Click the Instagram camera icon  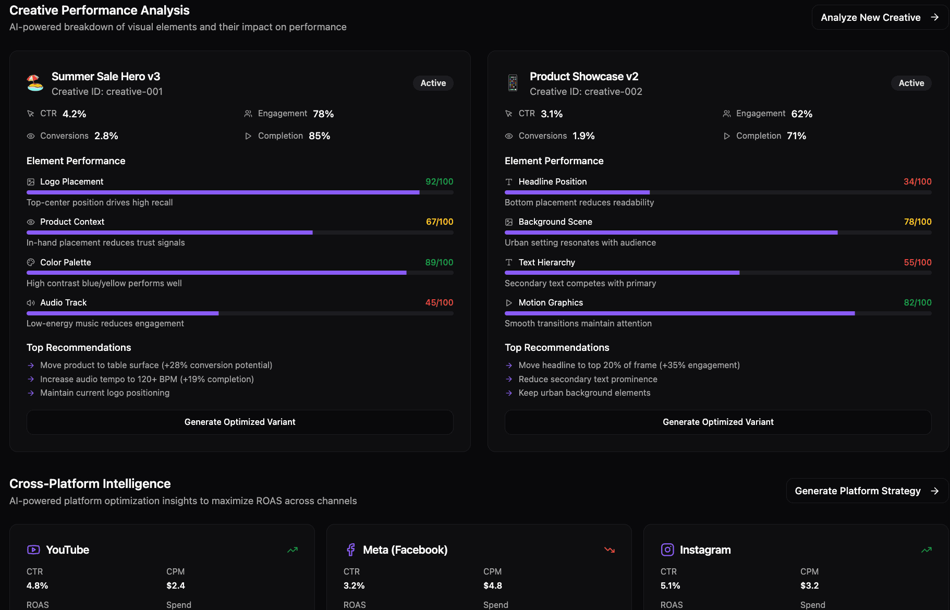point(667,550)
